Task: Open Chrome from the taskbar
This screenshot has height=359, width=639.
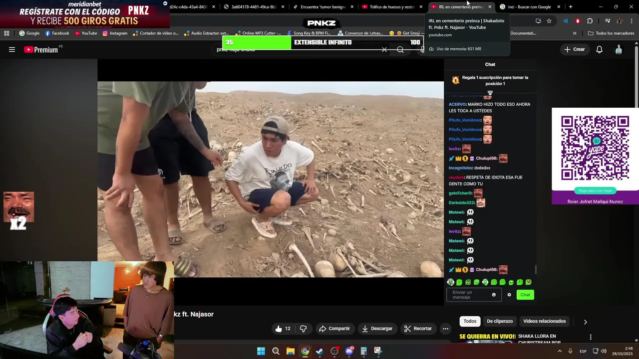Action: [x=305, y=351]
